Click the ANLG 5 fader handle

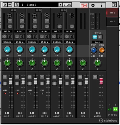tap(60, 81)
